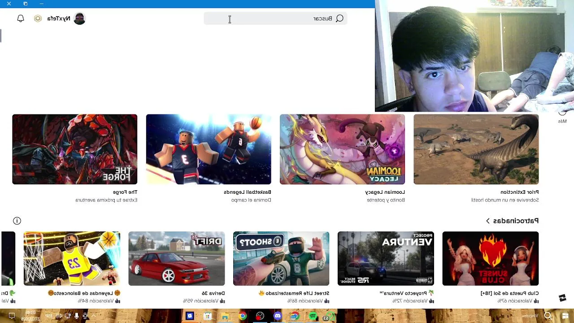This screenshot has width=574, height=323.
Task: Focus the Buscar search field
Action: pos(275,18)
